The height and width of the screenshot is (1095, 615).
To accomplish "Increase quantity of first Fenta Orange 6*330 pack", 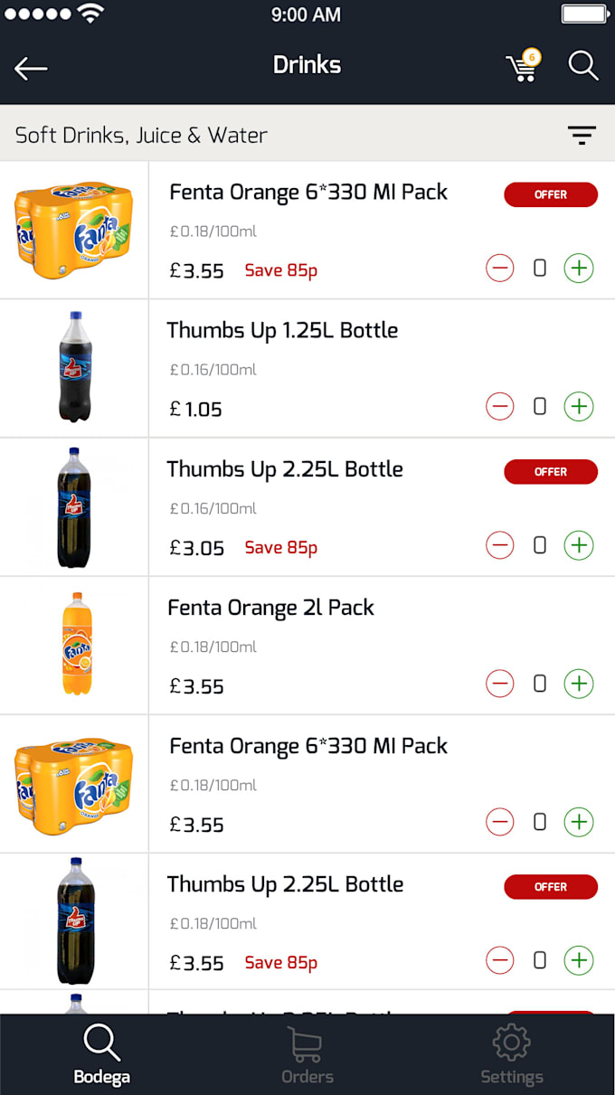I will point(579,268).
